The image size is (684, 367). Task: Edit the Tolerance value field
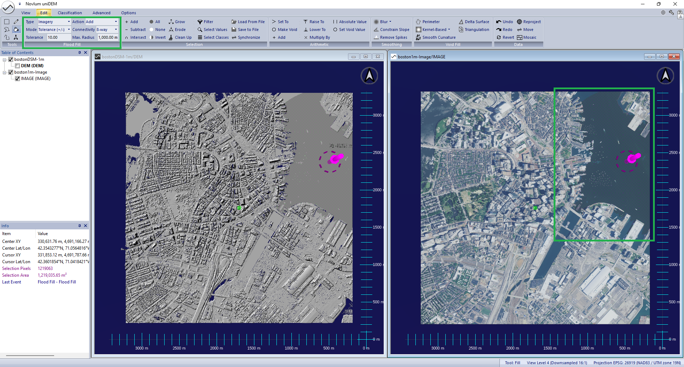[x=59, y=37]
